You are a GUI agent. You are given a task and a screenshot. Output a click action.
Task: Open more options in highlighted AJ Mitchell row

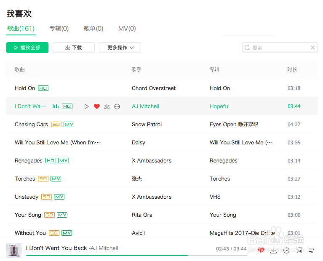point(117,107)
